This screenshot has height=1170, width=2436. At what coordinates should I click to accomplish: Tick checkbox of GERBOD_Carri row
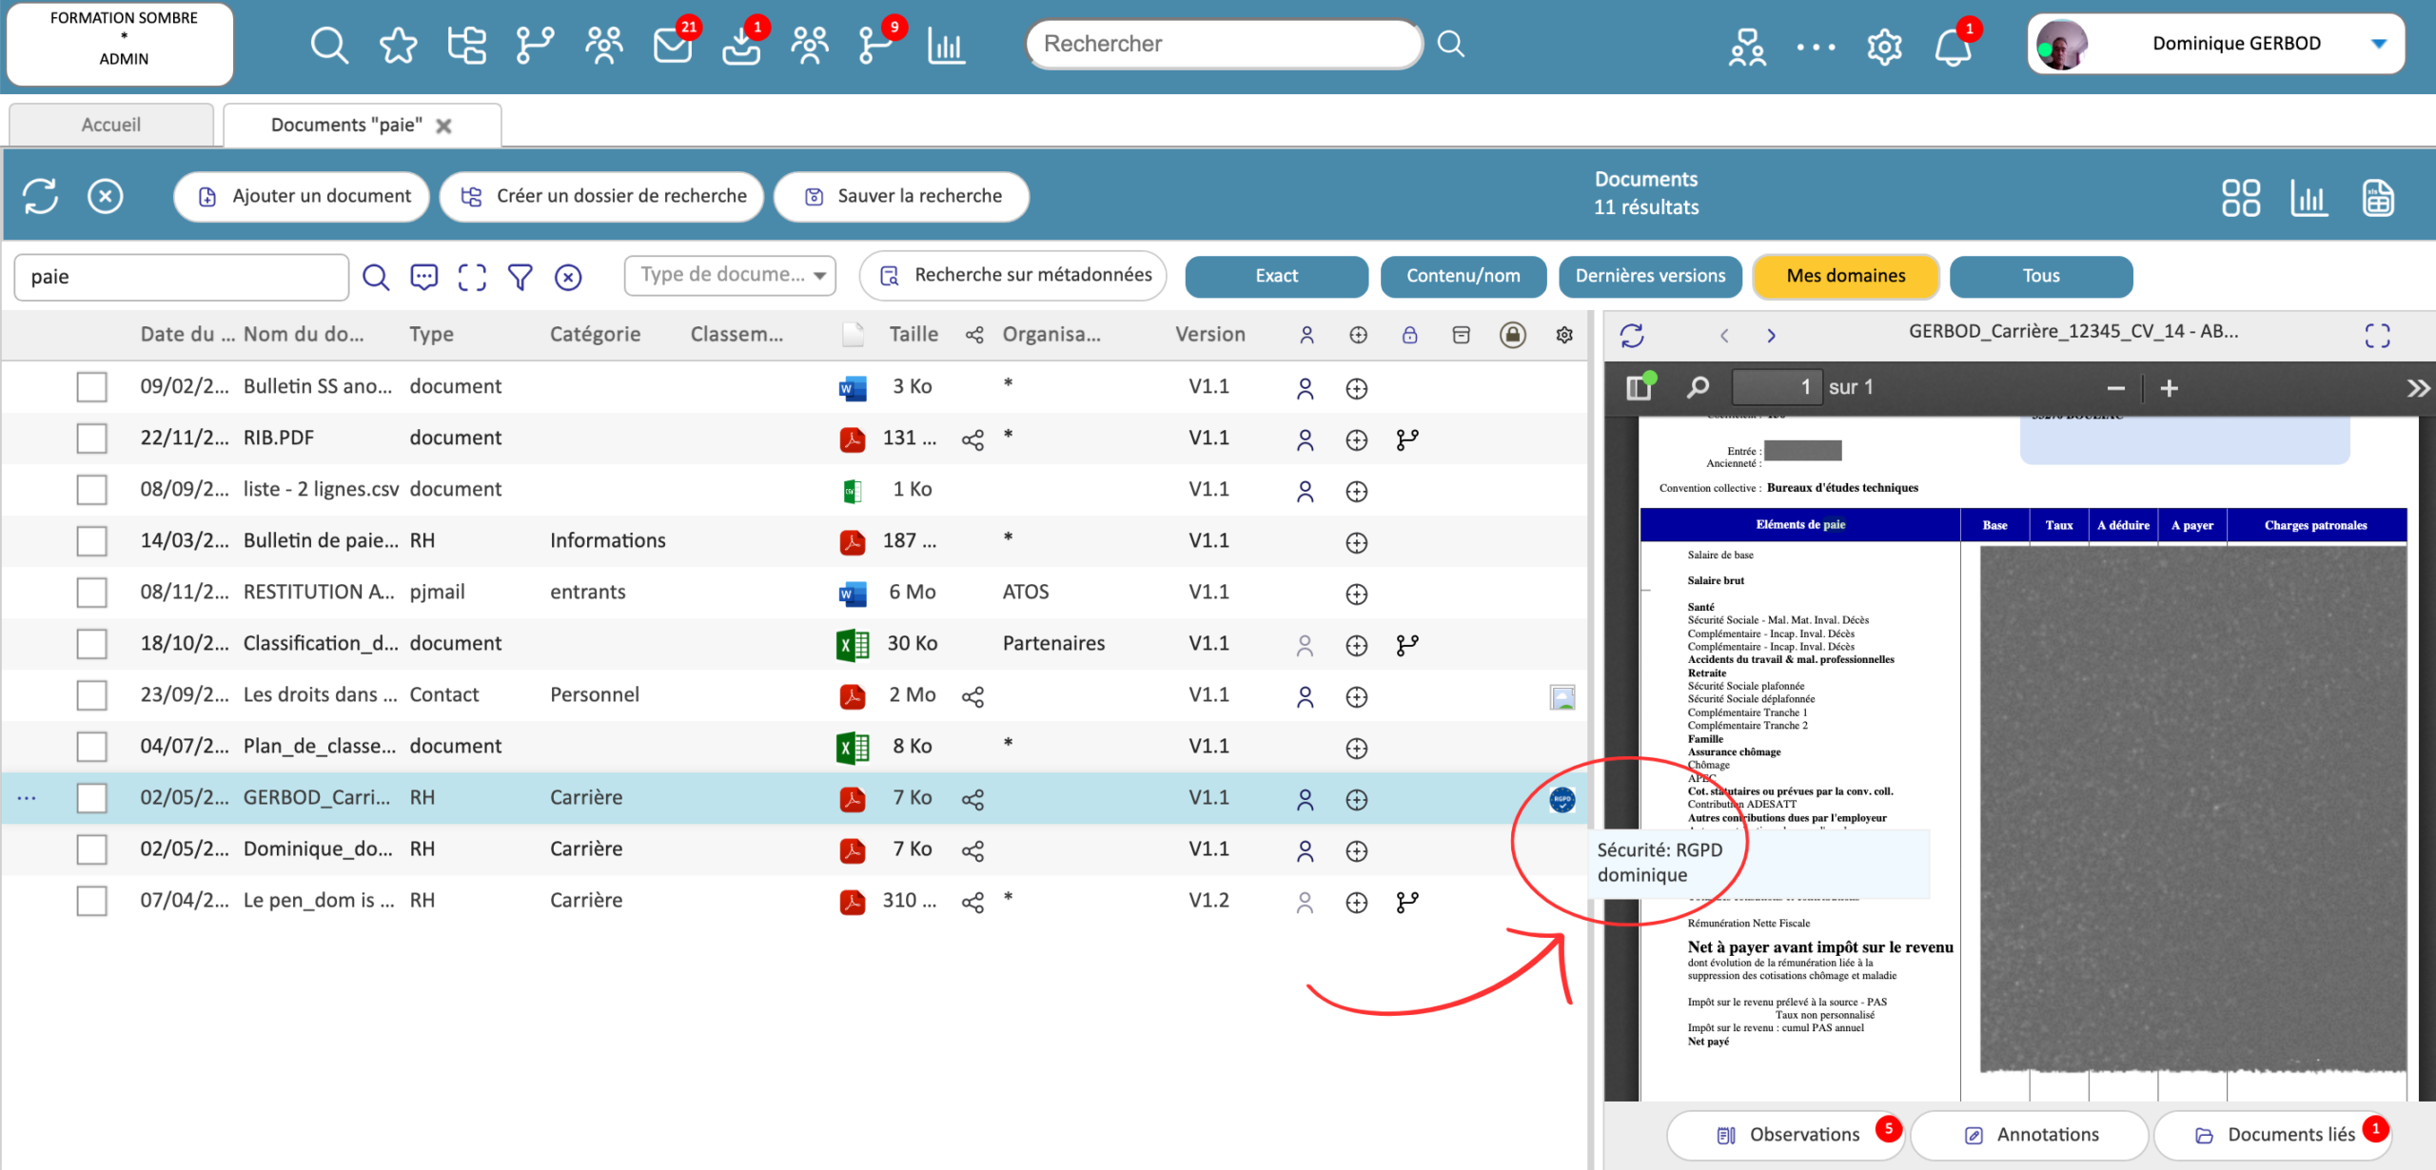[x=92, y=798]
